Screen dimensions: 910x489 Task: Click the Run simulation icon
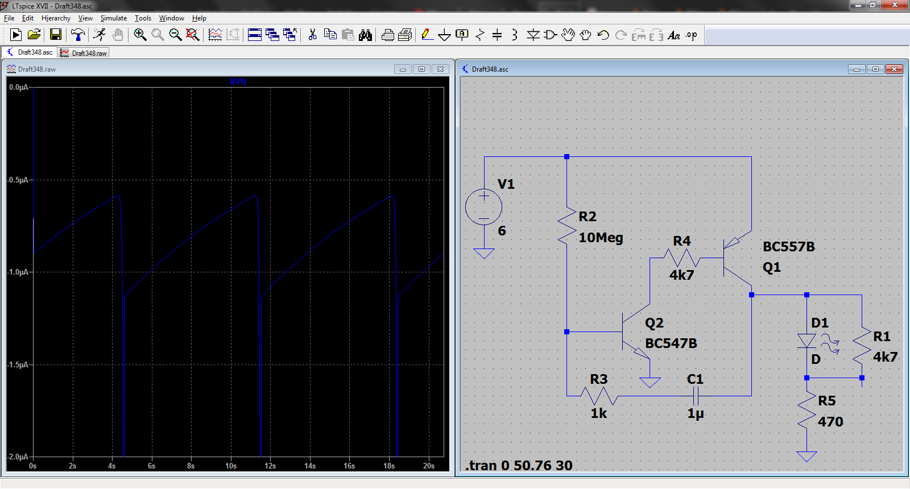(x=100, y=35)
